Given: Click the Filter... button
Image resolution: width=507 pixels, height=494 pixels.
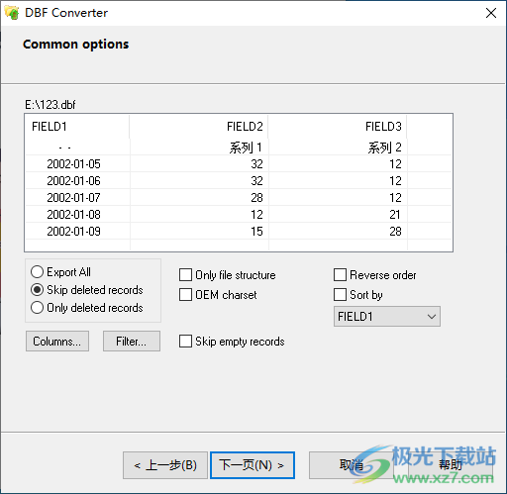Looking at the screenshot, I should pos(132,342).
